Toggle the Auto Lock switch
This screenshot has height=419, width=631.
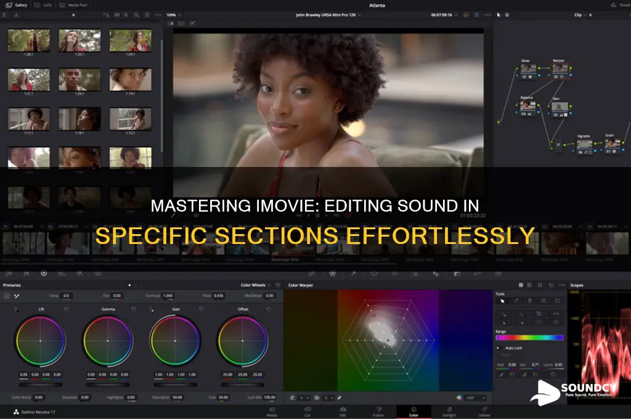[498, 348]
